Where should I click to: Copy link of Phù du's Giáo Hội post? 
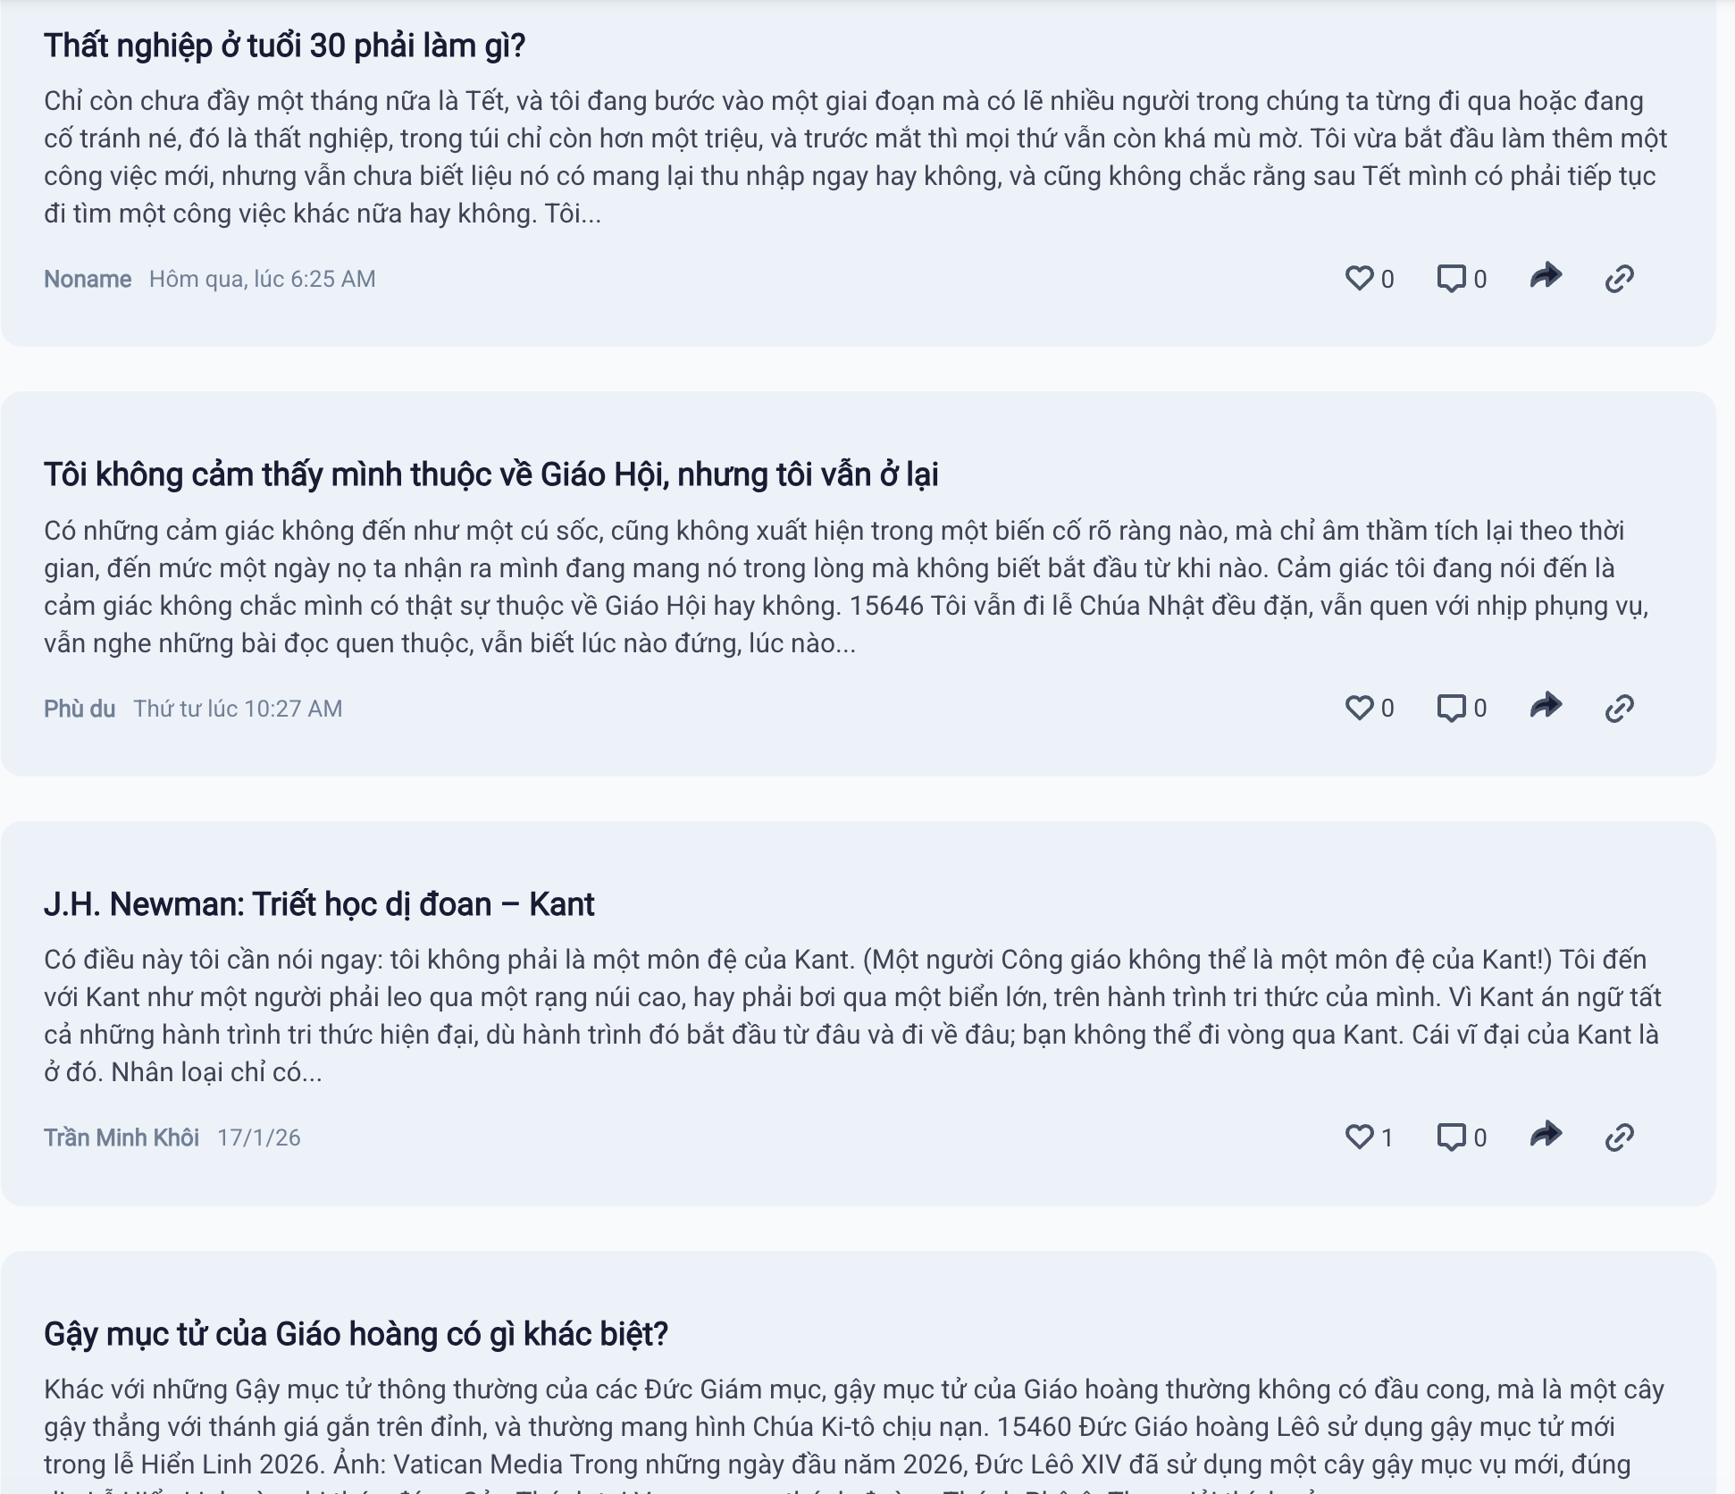(x=1619, y=708)
